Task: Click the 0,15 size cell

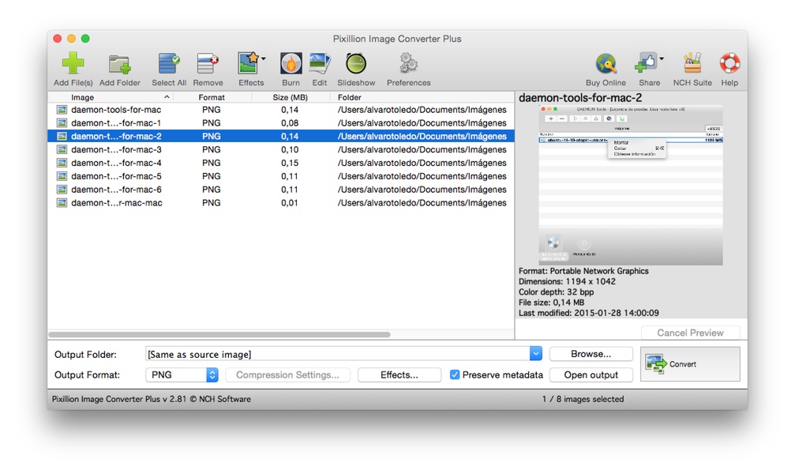Action: [x=290, y=163]
